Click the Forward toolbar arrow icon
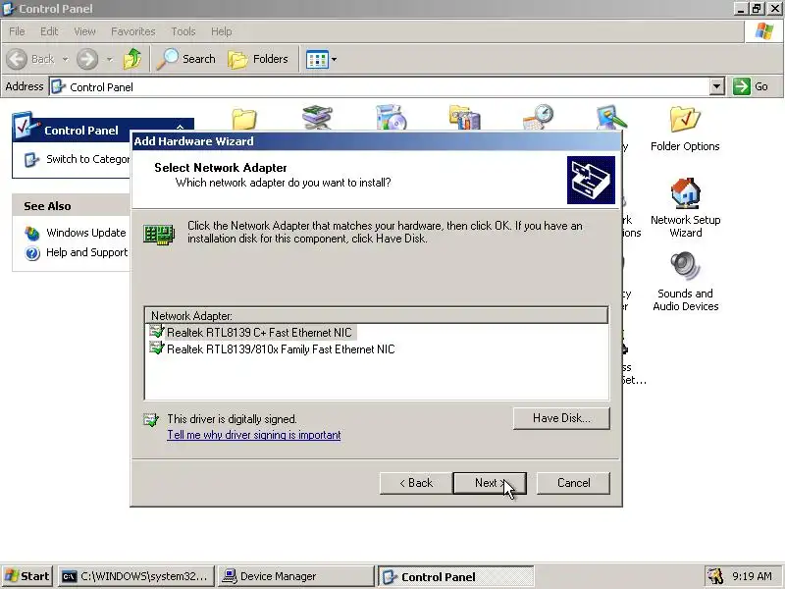 87,59
